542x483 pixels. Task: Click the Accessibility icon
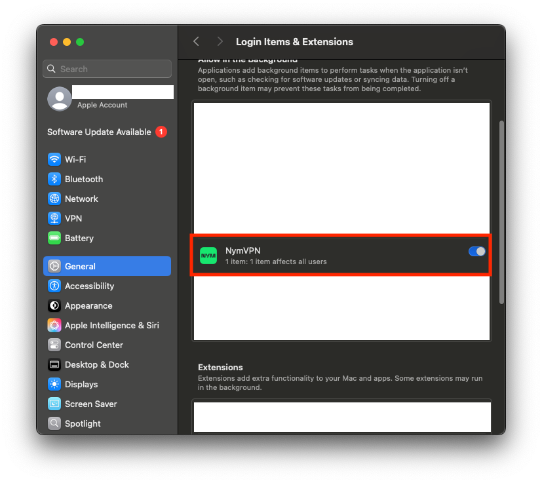coord(54,286)
